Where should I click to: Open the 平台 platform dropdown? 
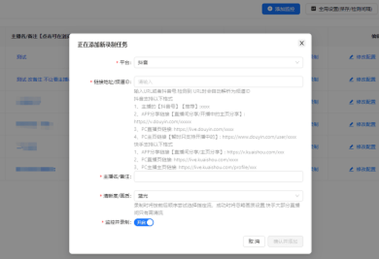click(218, 62)
